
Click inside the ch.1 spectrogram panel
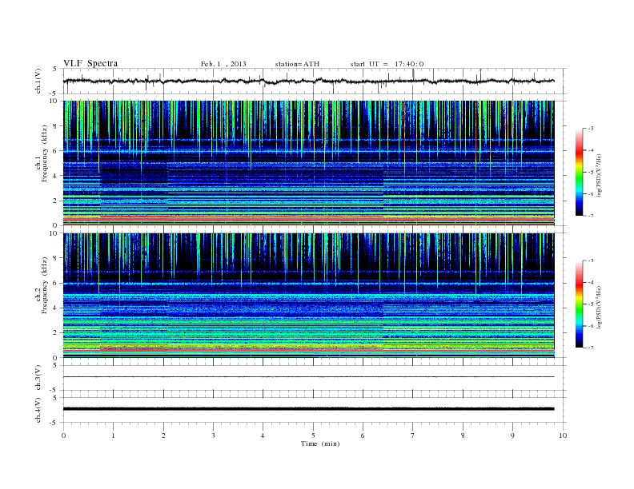(x=309, y=163)
